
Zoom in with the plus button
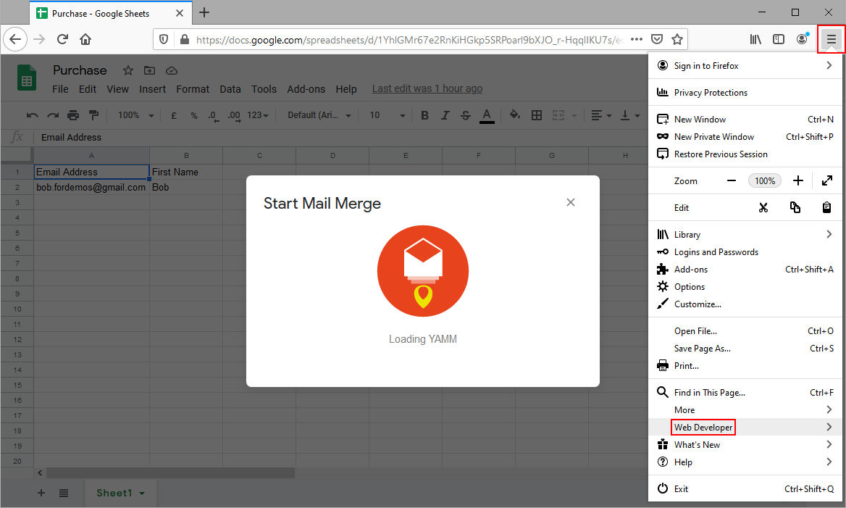click(798, 181)
